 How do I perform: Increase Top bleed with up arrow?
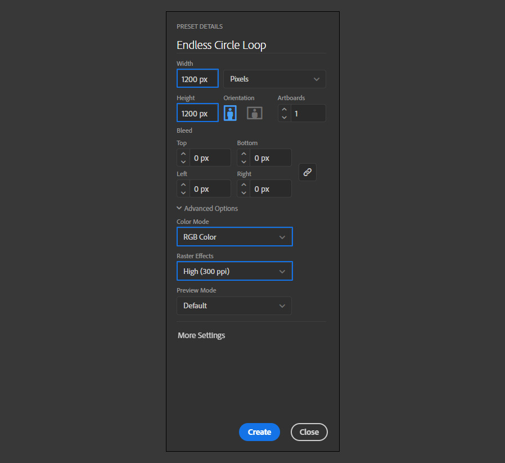click(183, 154)
